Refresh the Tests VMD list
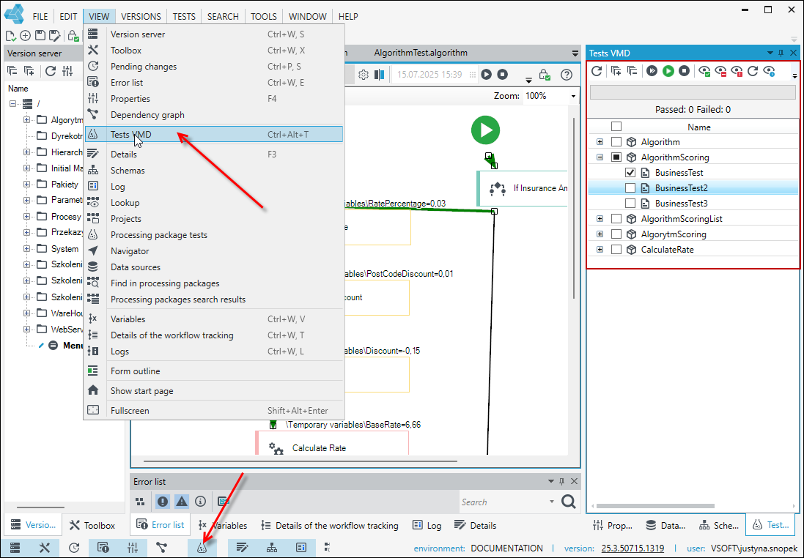Image resolution: width=804 pixels, height=558 pixels. coord(597,71)
